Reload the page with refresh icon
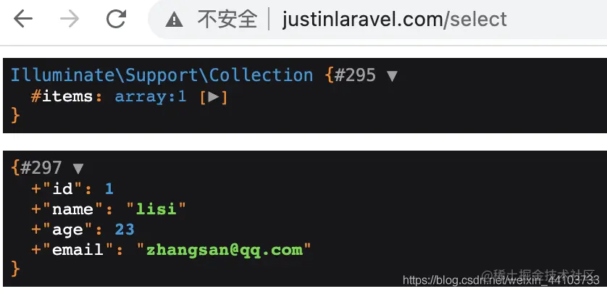607x294 pixels. coord(116,19)
